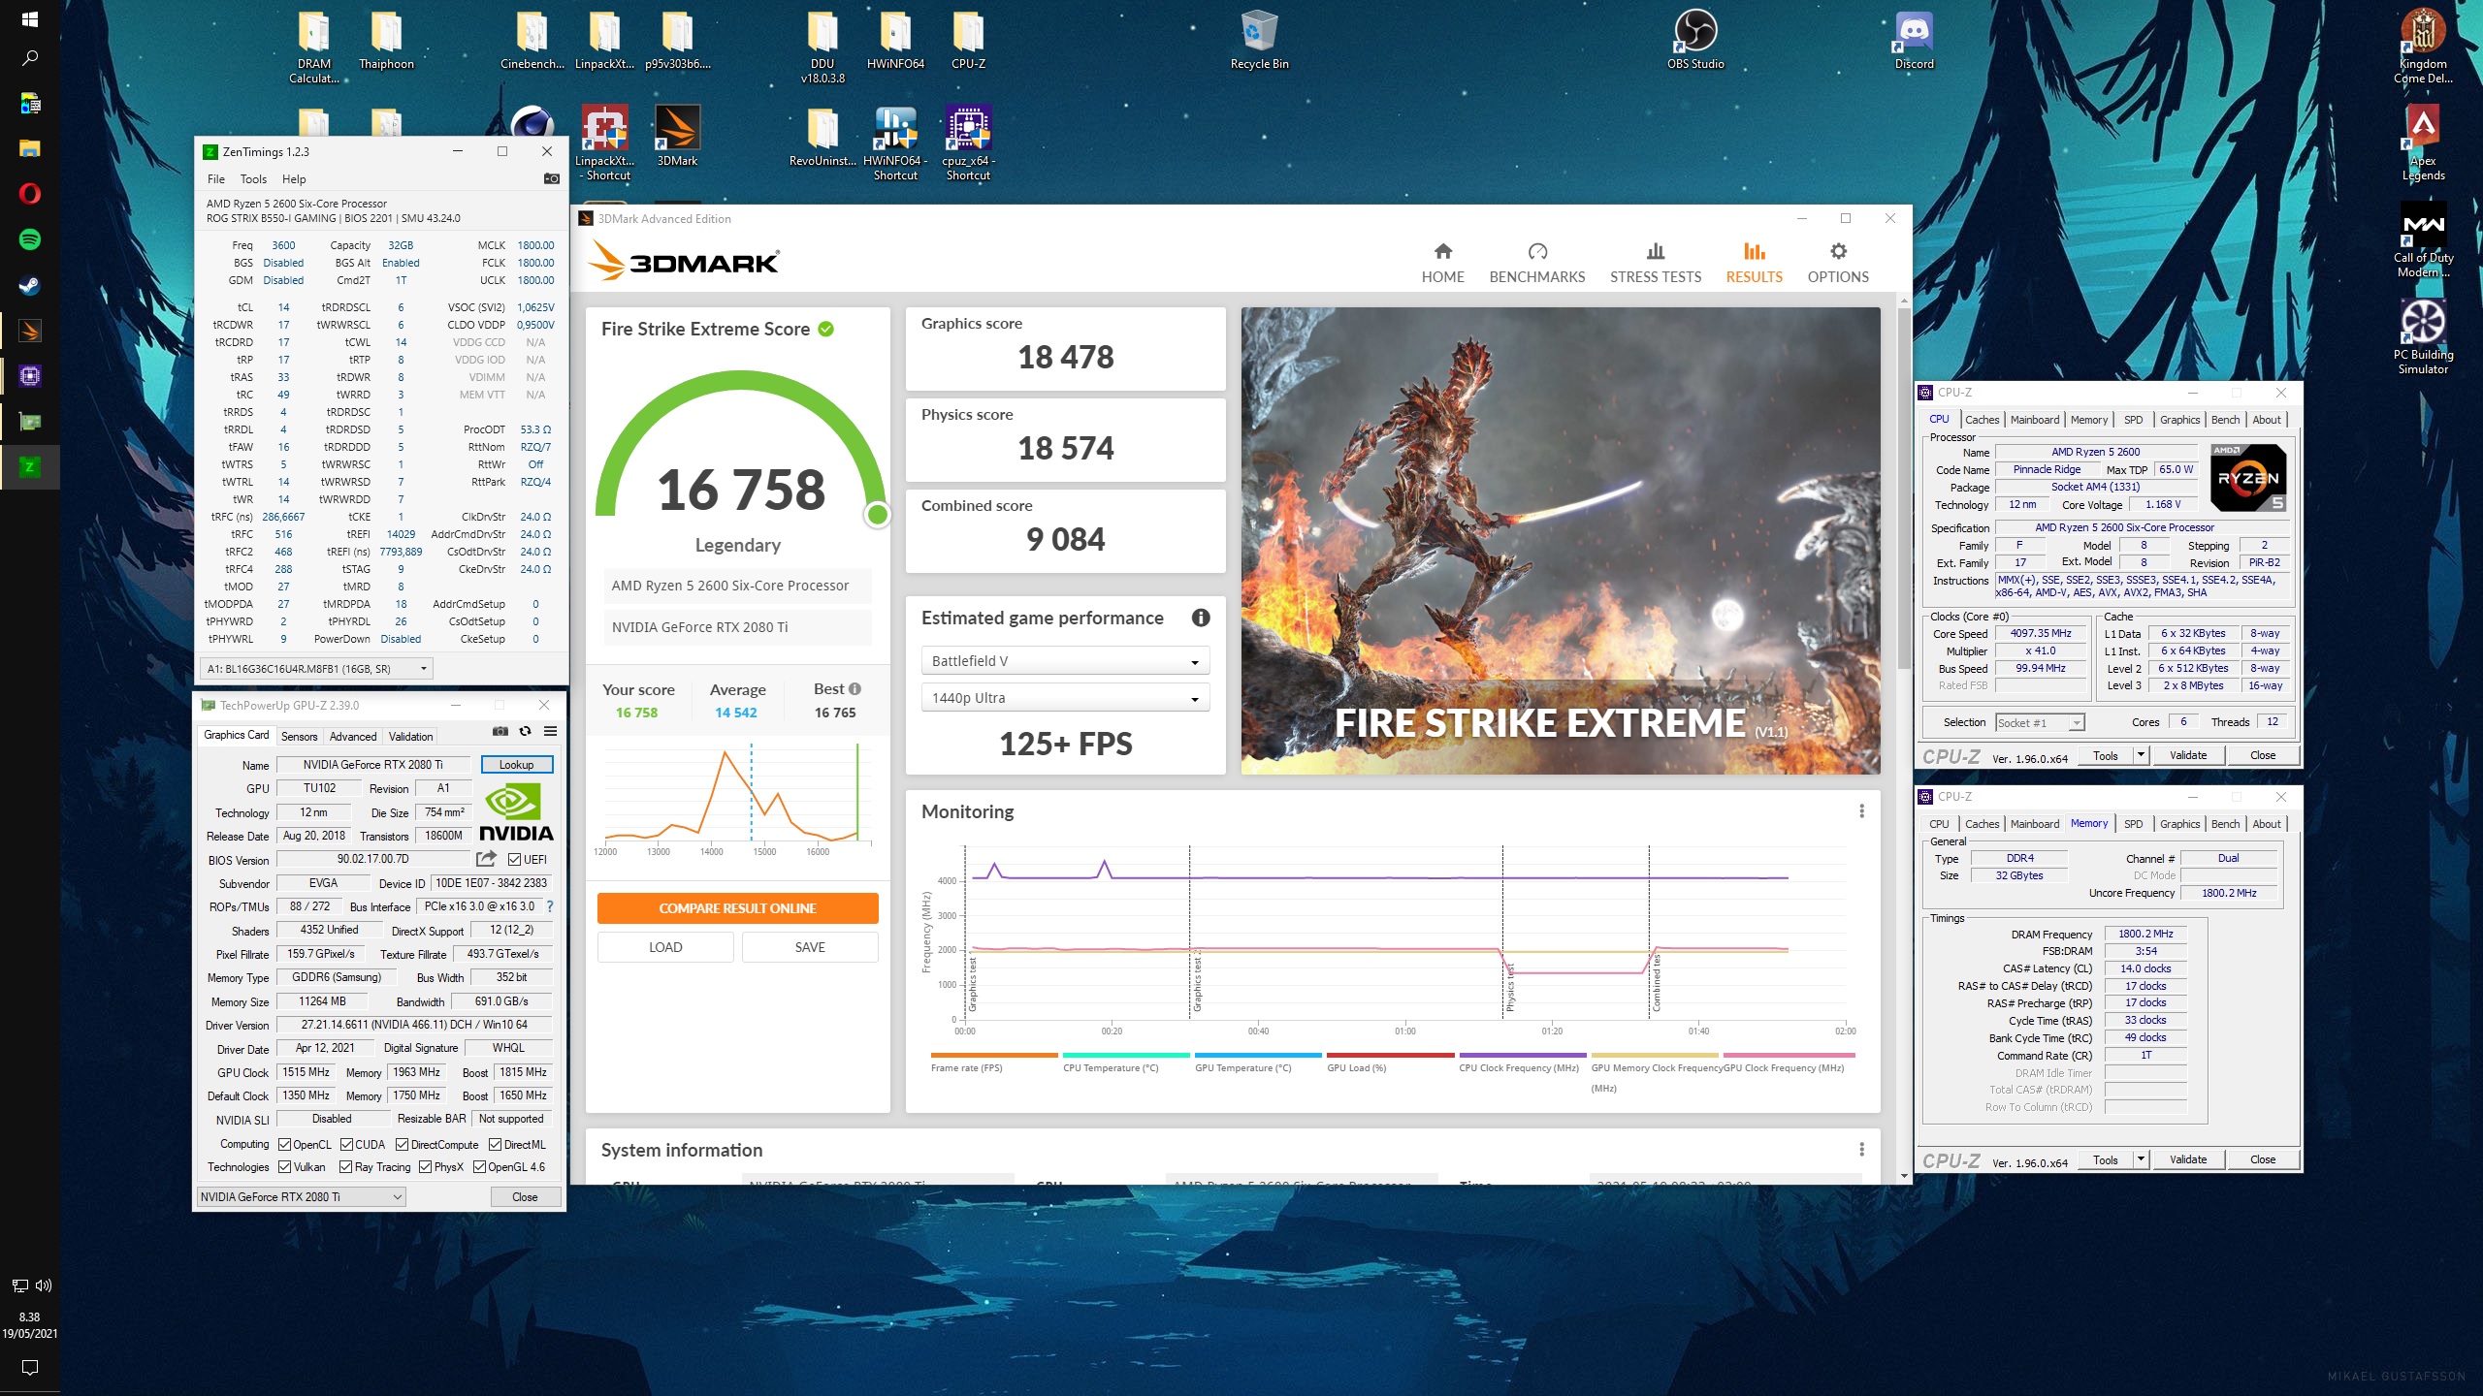This screenshot has width=2483, height=1396.
Task: Toggle PhysX checkbox in GPU-Z
Action: point(425,1166)
